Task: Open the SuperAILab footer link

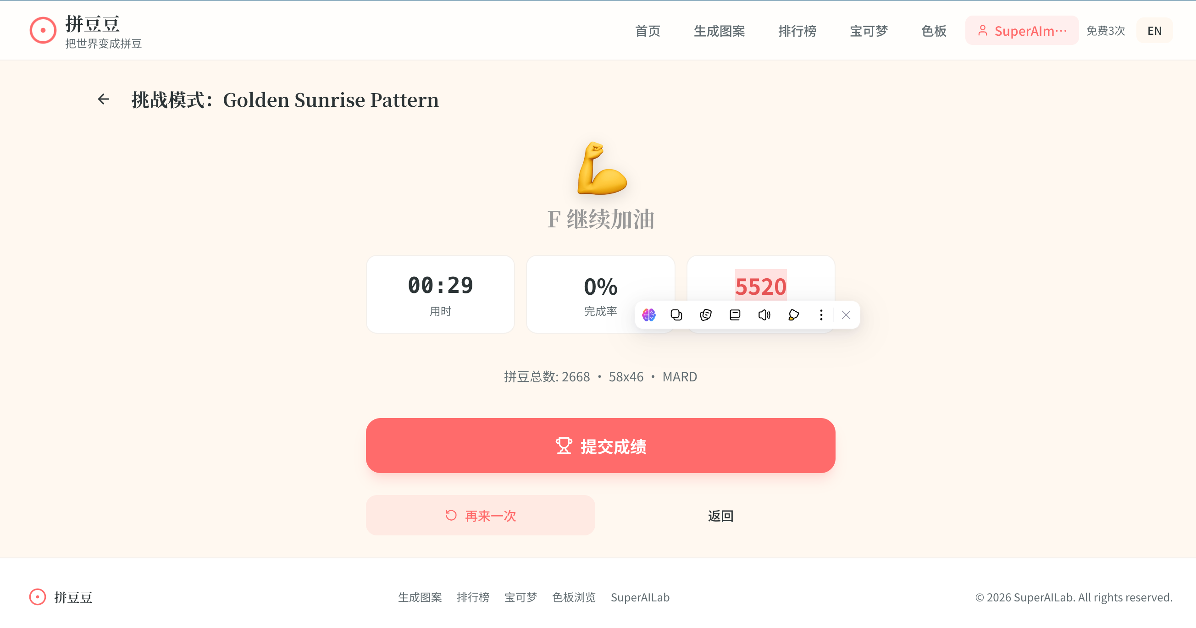Action: tap(640, 597)
